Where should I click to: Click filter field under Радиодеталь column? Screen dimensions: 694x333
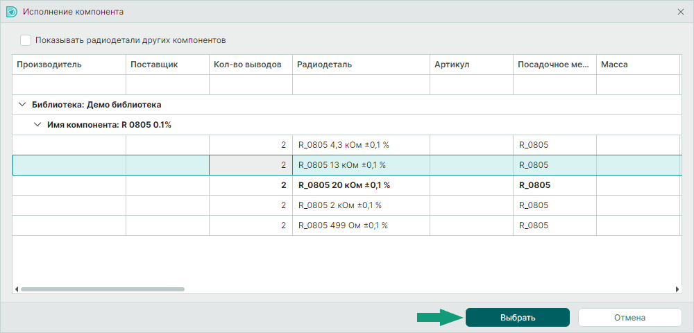point(361,85)
